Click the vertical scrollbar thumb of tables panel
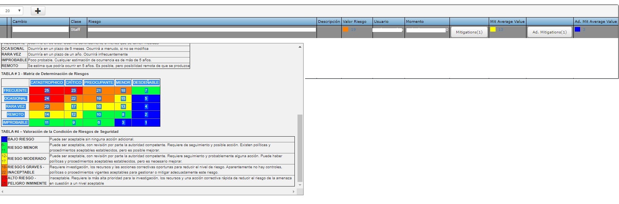The image size is (619, 204). click(300, 148)
